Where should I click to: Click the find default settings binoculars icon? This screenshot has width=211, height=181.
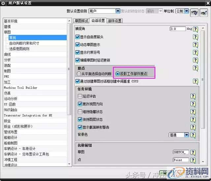(194, 13)
